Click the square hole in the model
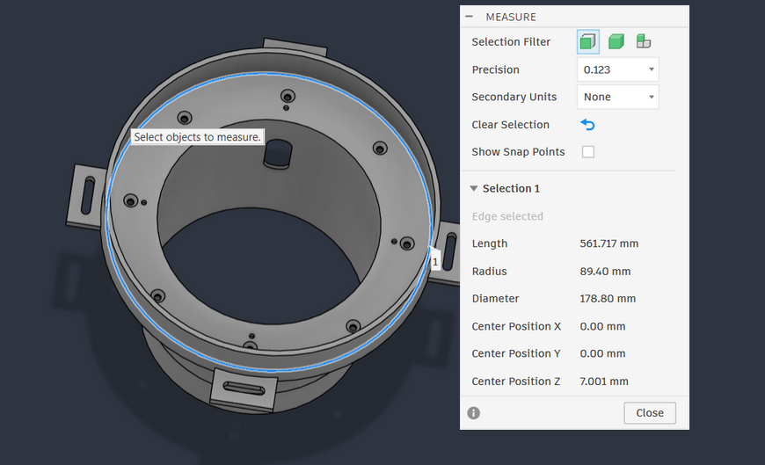The width and height of the screenshot is (765, 465). tap(278, 153)
